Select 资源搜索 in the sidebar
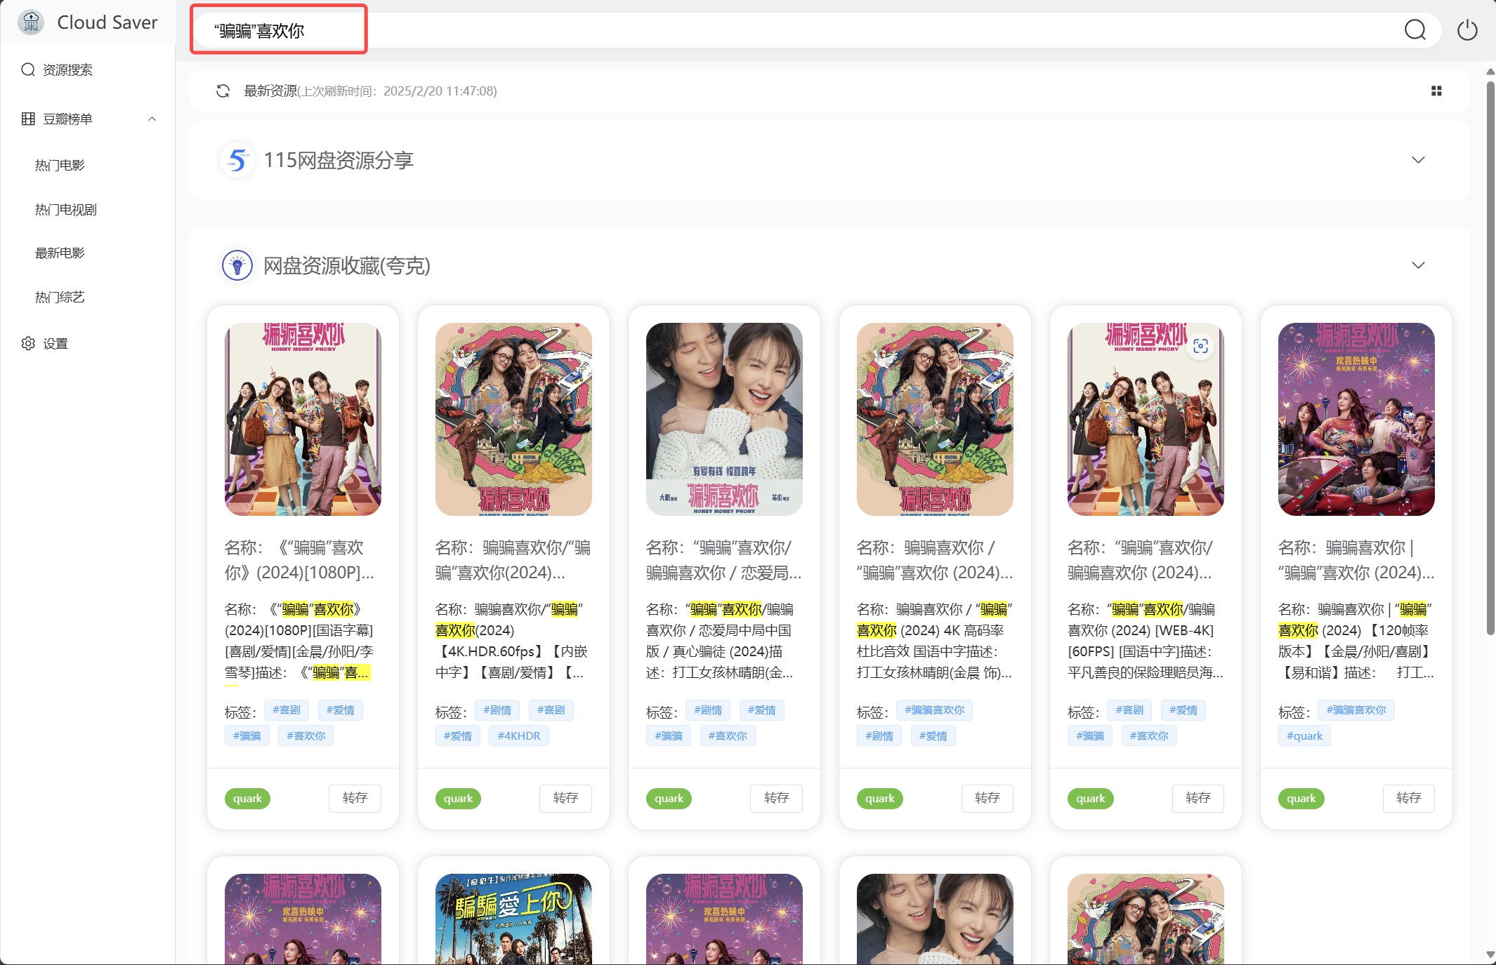The width and height of the screenshot is (1496, 965). click(67, 69)
